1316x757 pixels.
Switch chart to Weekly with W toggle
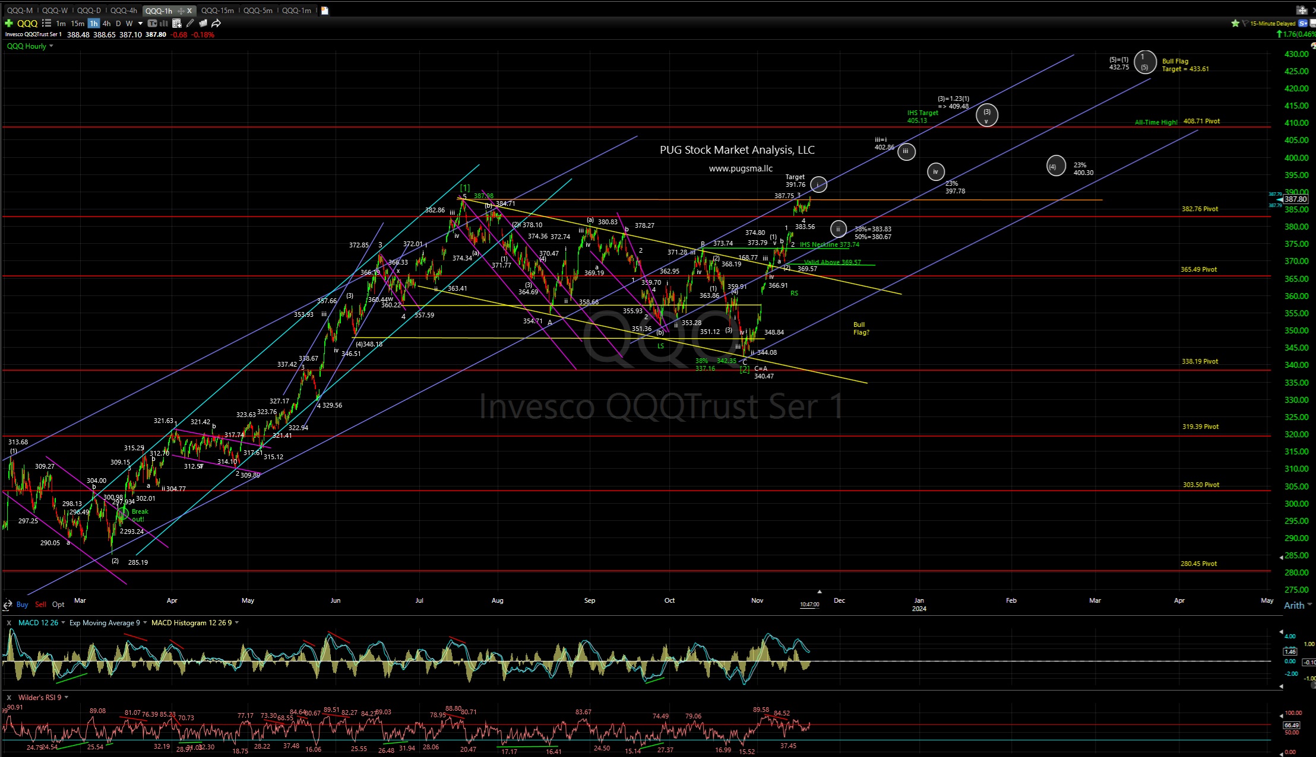129,23
